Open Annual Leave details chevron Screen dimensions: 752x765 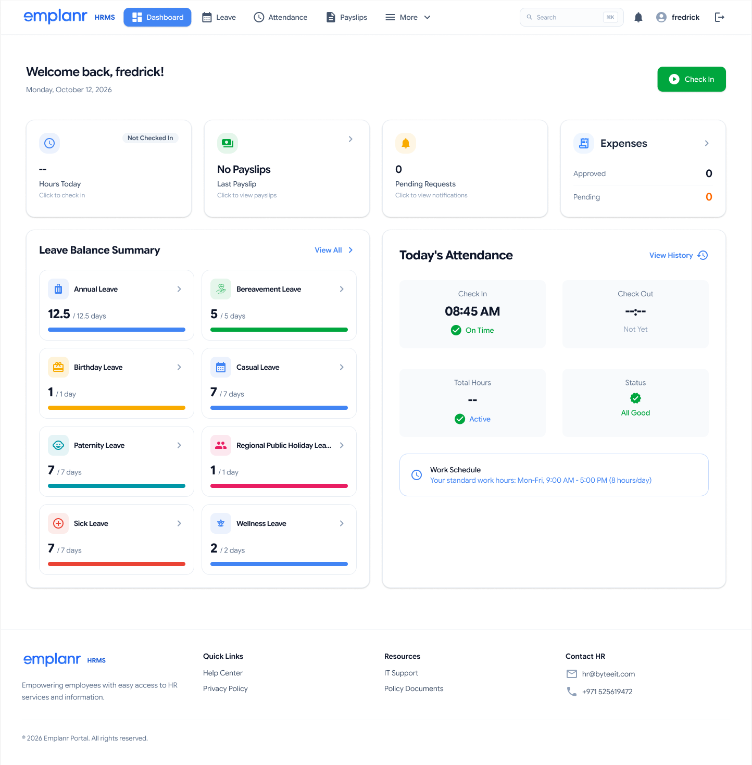pos(179,289)
